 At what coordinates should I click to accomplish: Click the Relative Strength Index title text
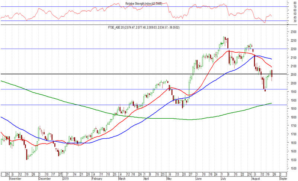click(x=144, y=4)
